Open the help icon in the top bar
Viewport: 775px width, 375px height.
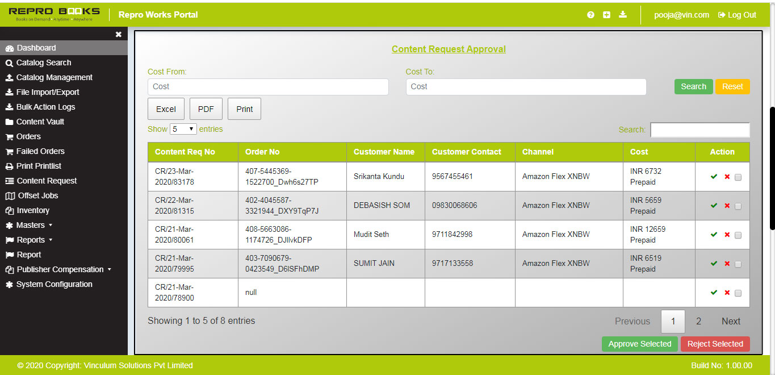[590, 15]
